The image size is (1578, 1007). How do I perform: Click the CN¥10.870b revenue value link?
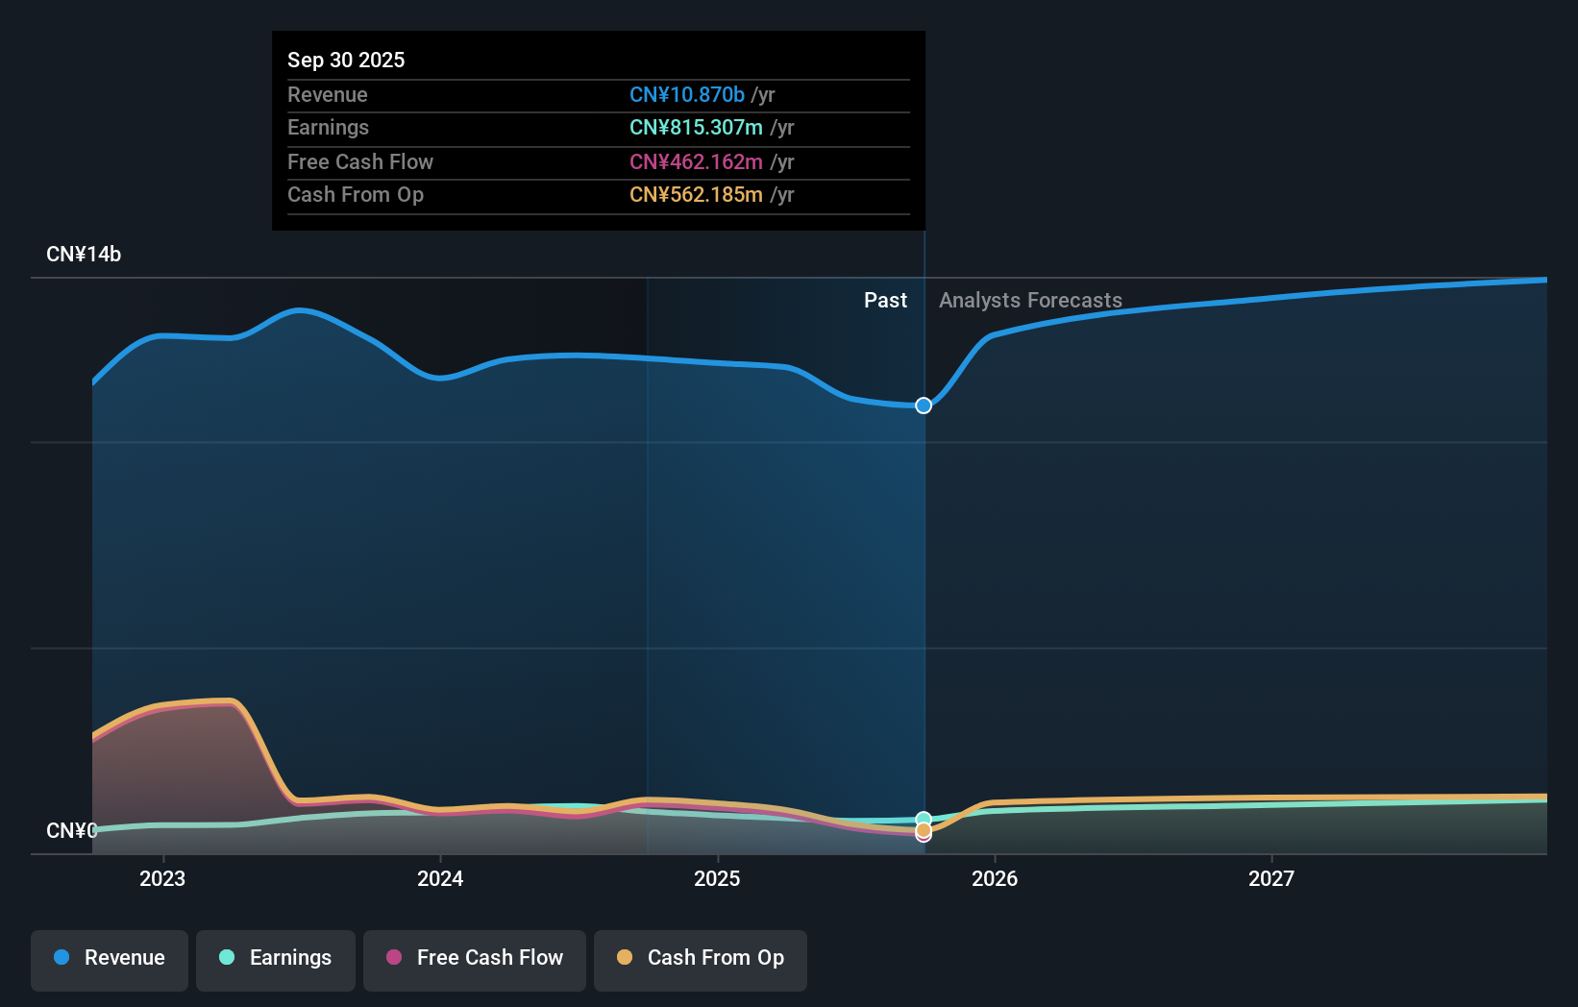(x=686, y=95)
